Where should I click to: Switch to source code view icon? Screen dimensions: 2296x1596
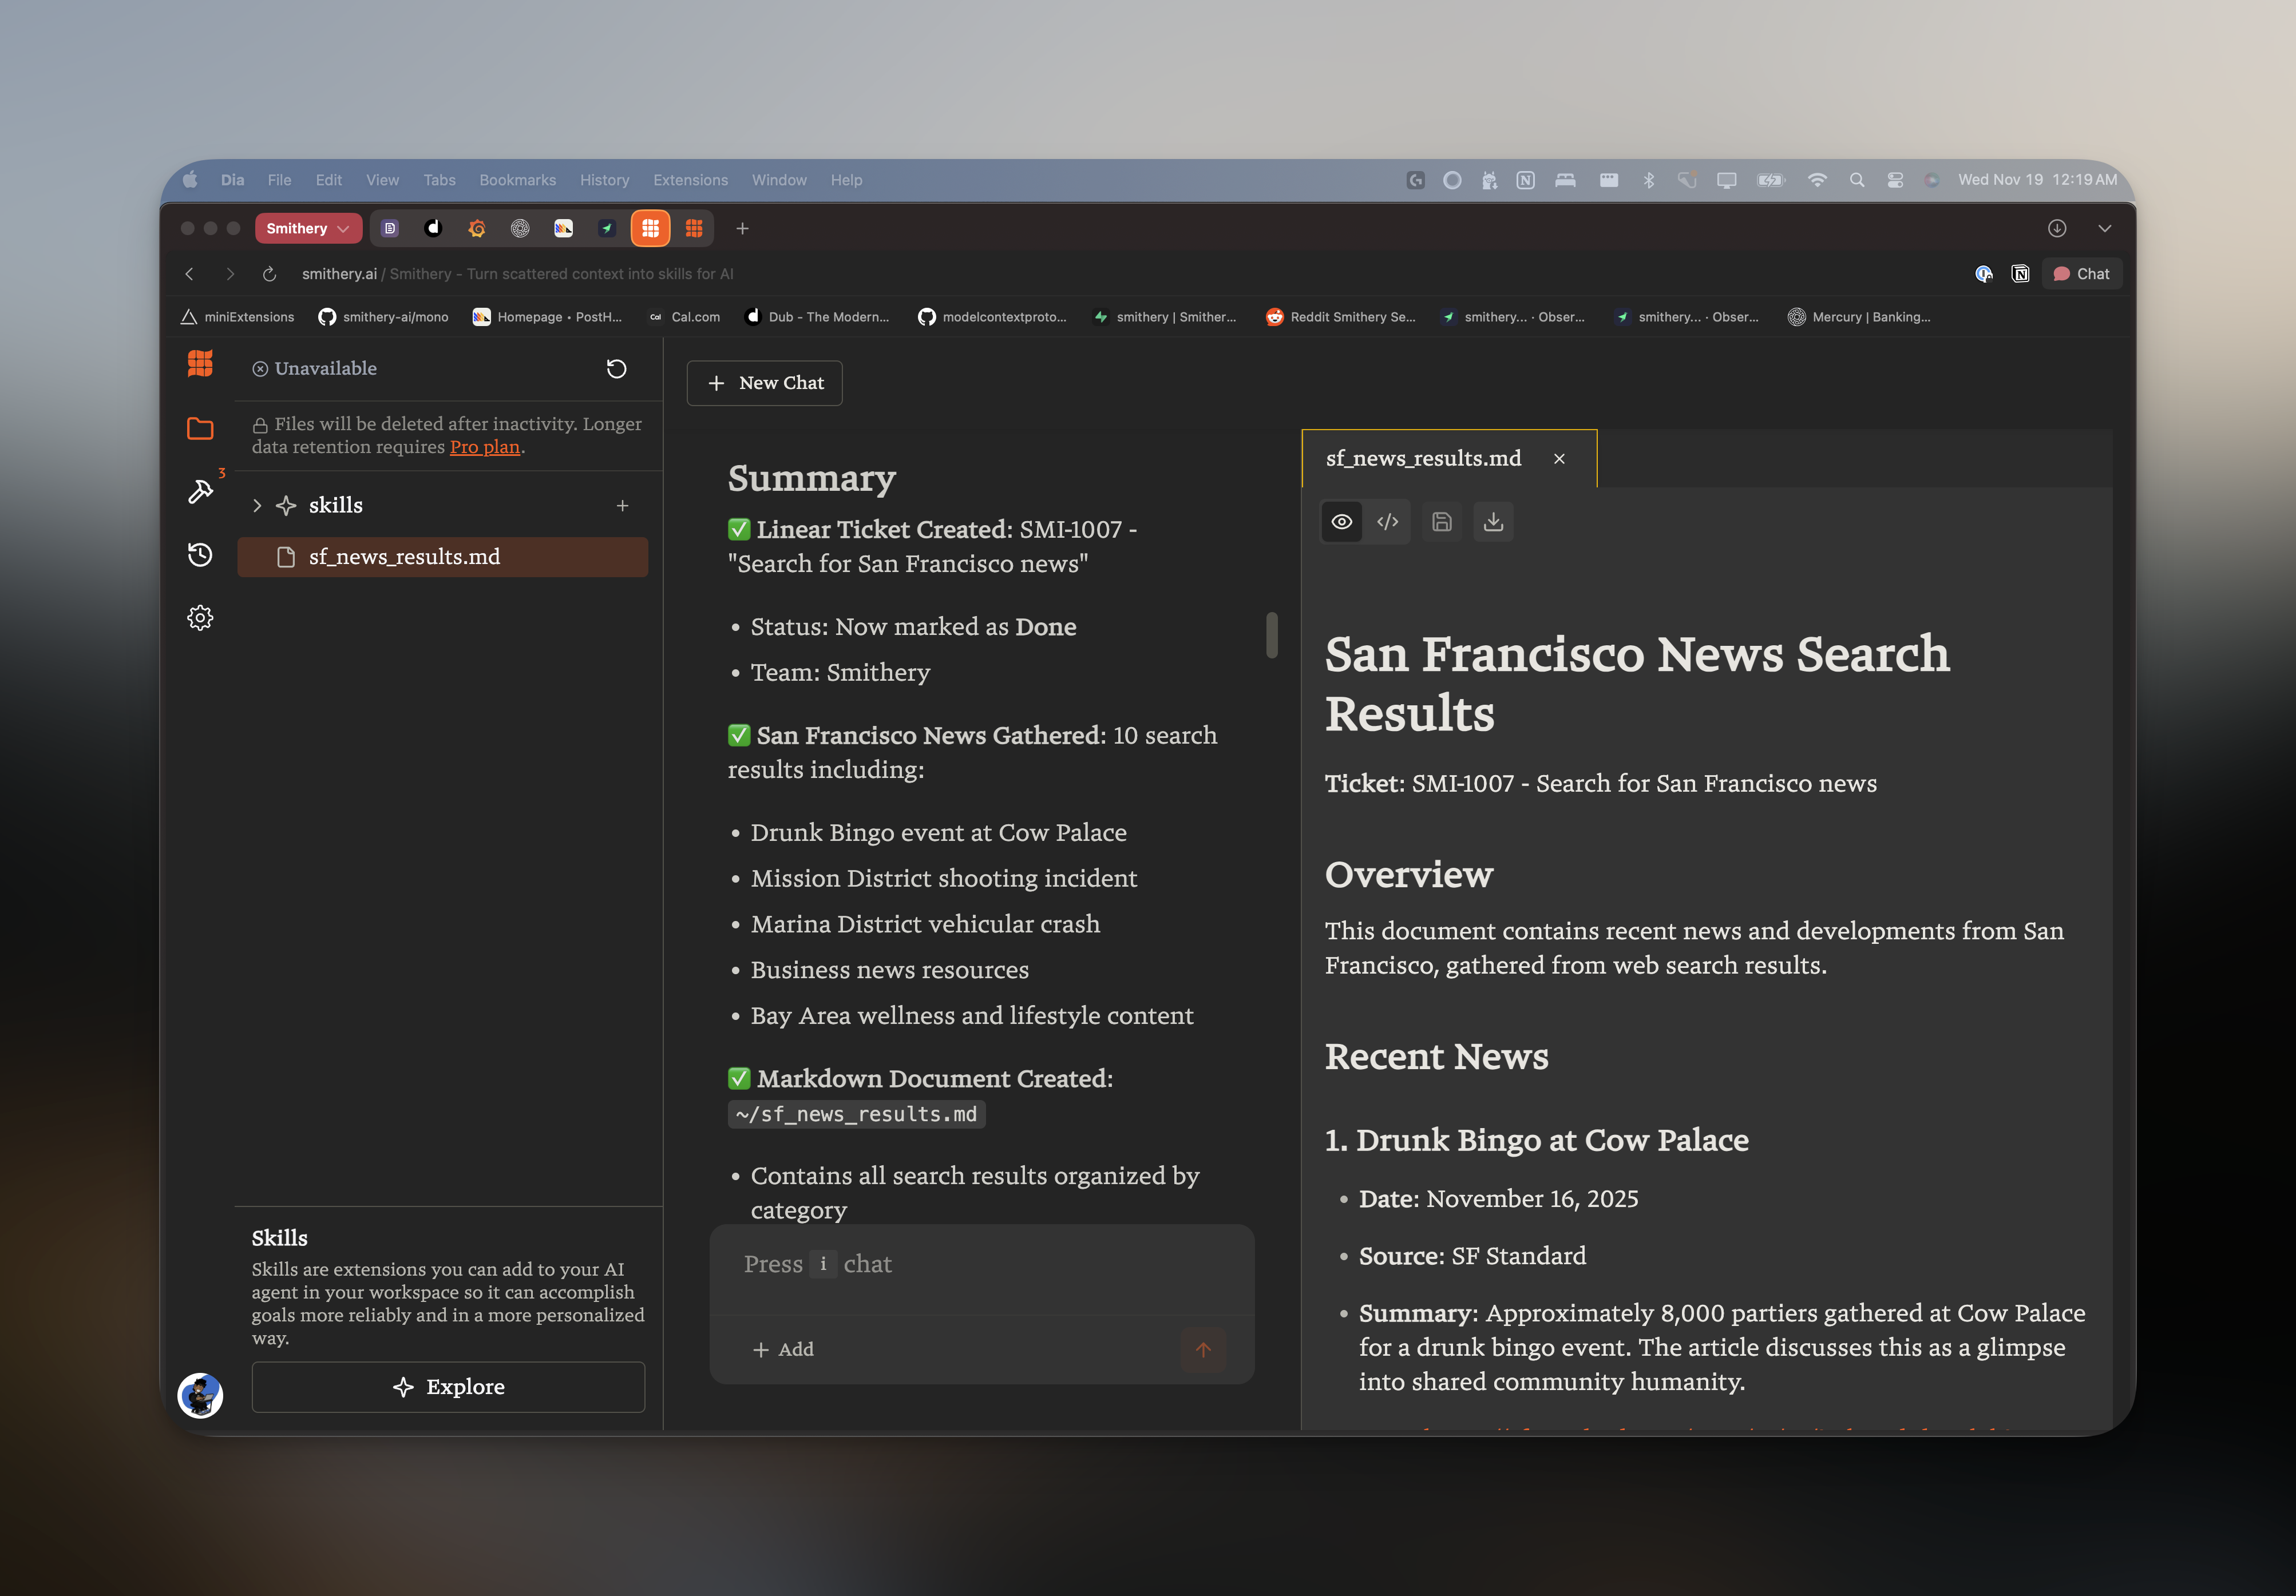pos(1388,522)
